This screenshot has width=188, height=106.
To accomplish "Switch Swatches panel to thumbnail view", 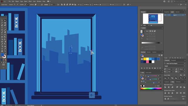I will click(162, 55).
